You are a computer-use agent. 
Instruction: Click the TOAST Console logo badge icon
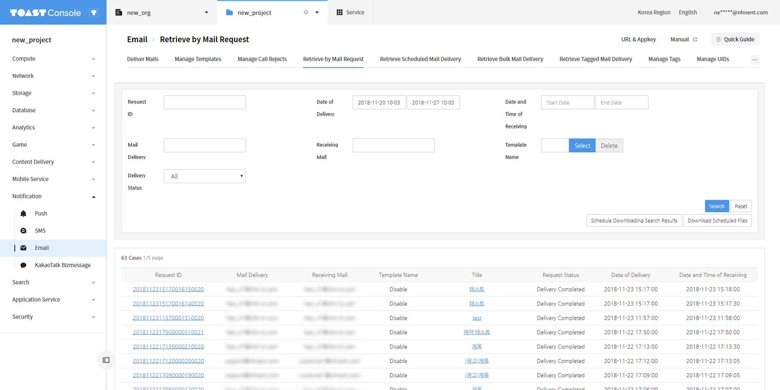pos(94,13)
